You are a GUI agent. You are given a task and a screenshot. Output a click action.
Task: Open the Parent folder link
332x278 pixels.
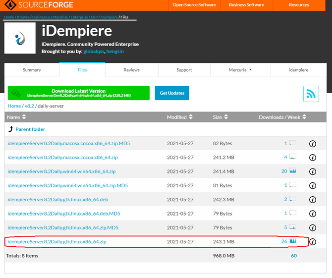point(30,129)
